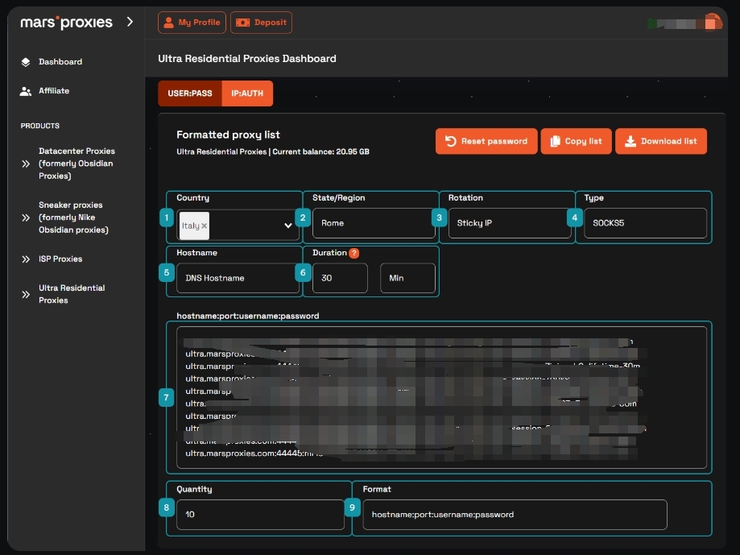
Task: Copy the proxy list
Action: [x=577, y=141]
